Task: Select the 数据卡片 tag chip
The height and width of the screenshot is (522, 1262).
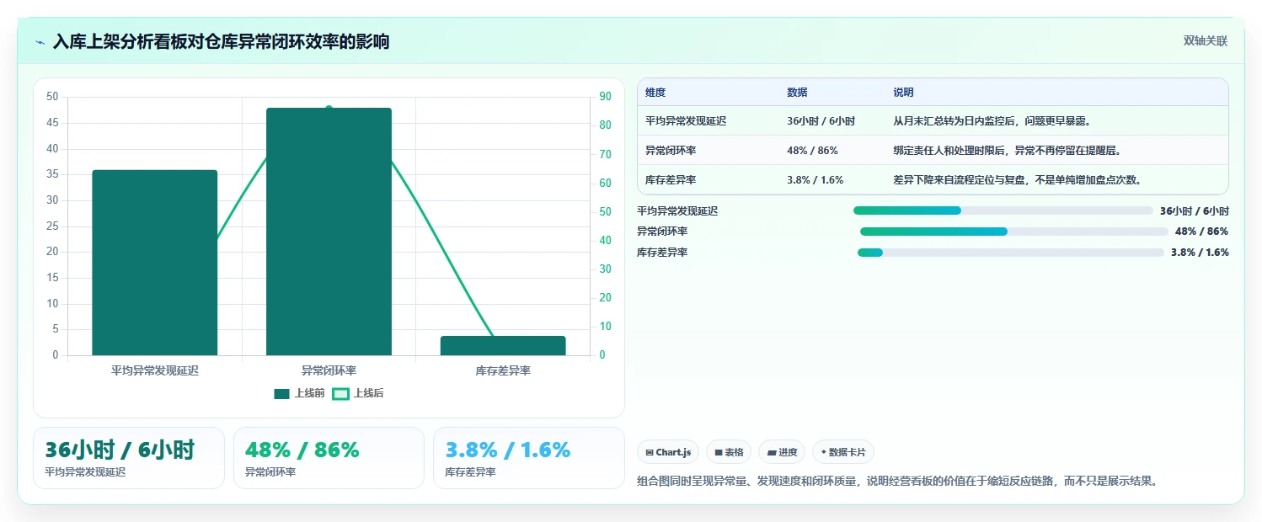Action: (x=843, y=452)
